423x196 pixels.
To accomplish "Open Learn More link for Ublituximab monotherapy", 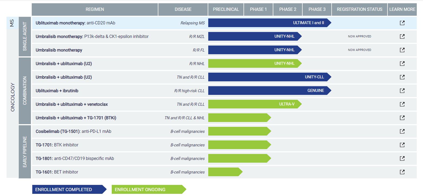I will click(402, 23).
